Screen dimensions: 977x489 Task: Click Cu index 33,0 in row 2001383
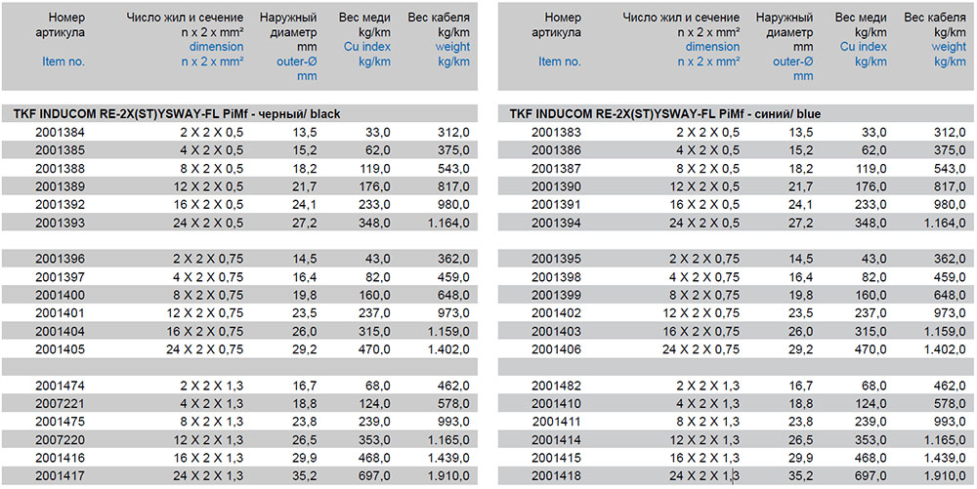pos(874,132)
